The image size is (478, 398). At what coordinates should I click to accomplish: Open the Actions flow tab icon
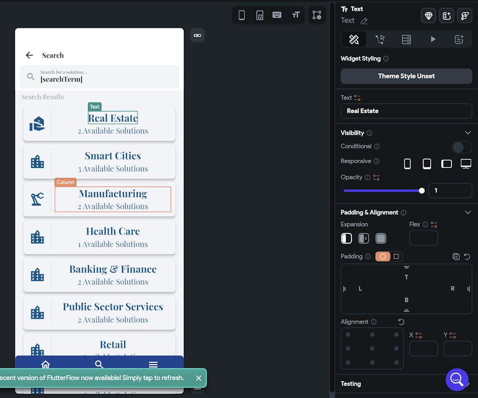[380, 39]
